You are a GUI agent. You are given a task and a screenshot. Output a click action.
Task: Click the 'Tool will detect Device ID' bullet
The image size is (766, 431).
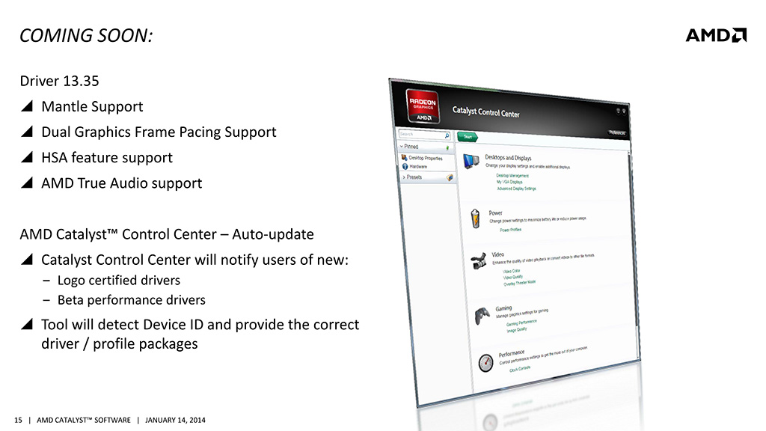pyautogui.click(x=200, y=334)
